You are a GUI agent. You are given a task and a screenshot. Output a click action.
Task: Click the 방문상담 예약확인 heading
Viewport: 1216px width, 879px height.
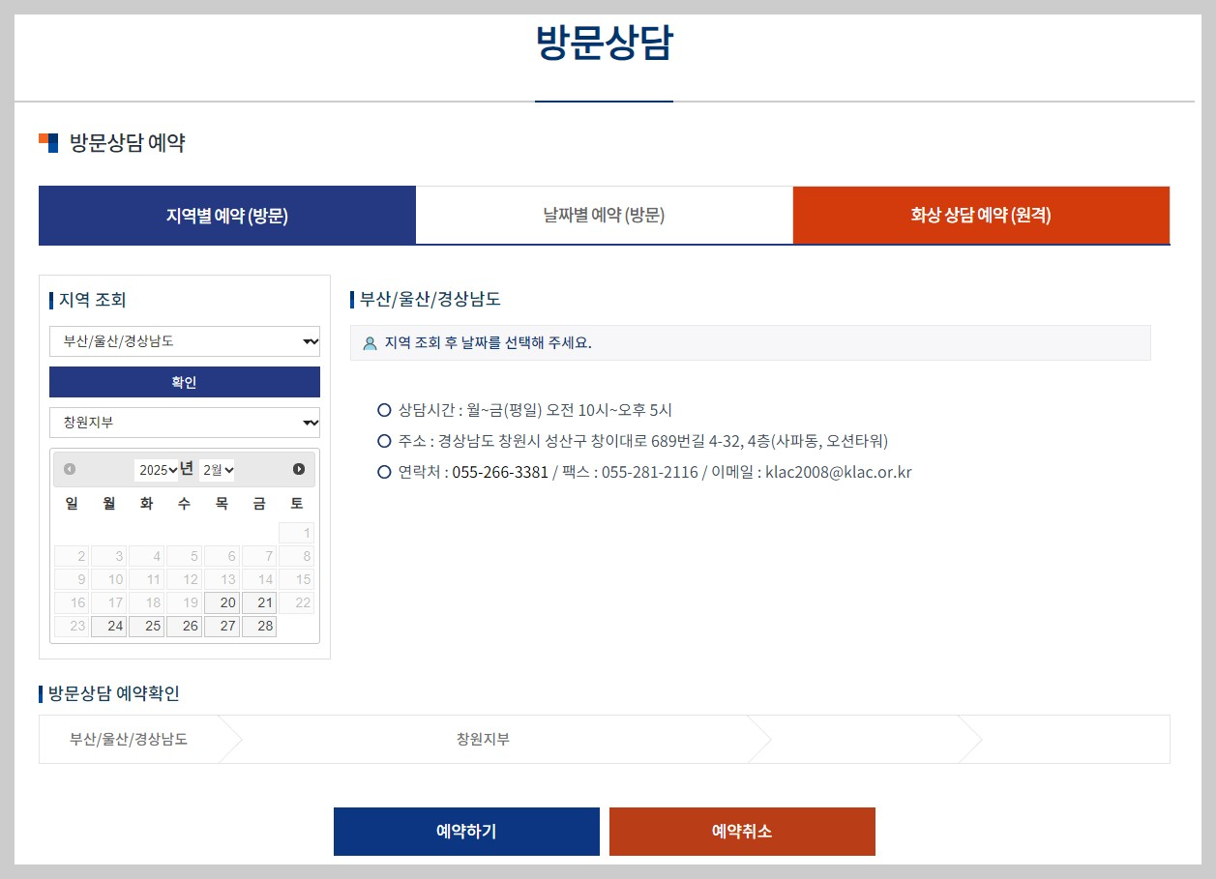point(114,693)
